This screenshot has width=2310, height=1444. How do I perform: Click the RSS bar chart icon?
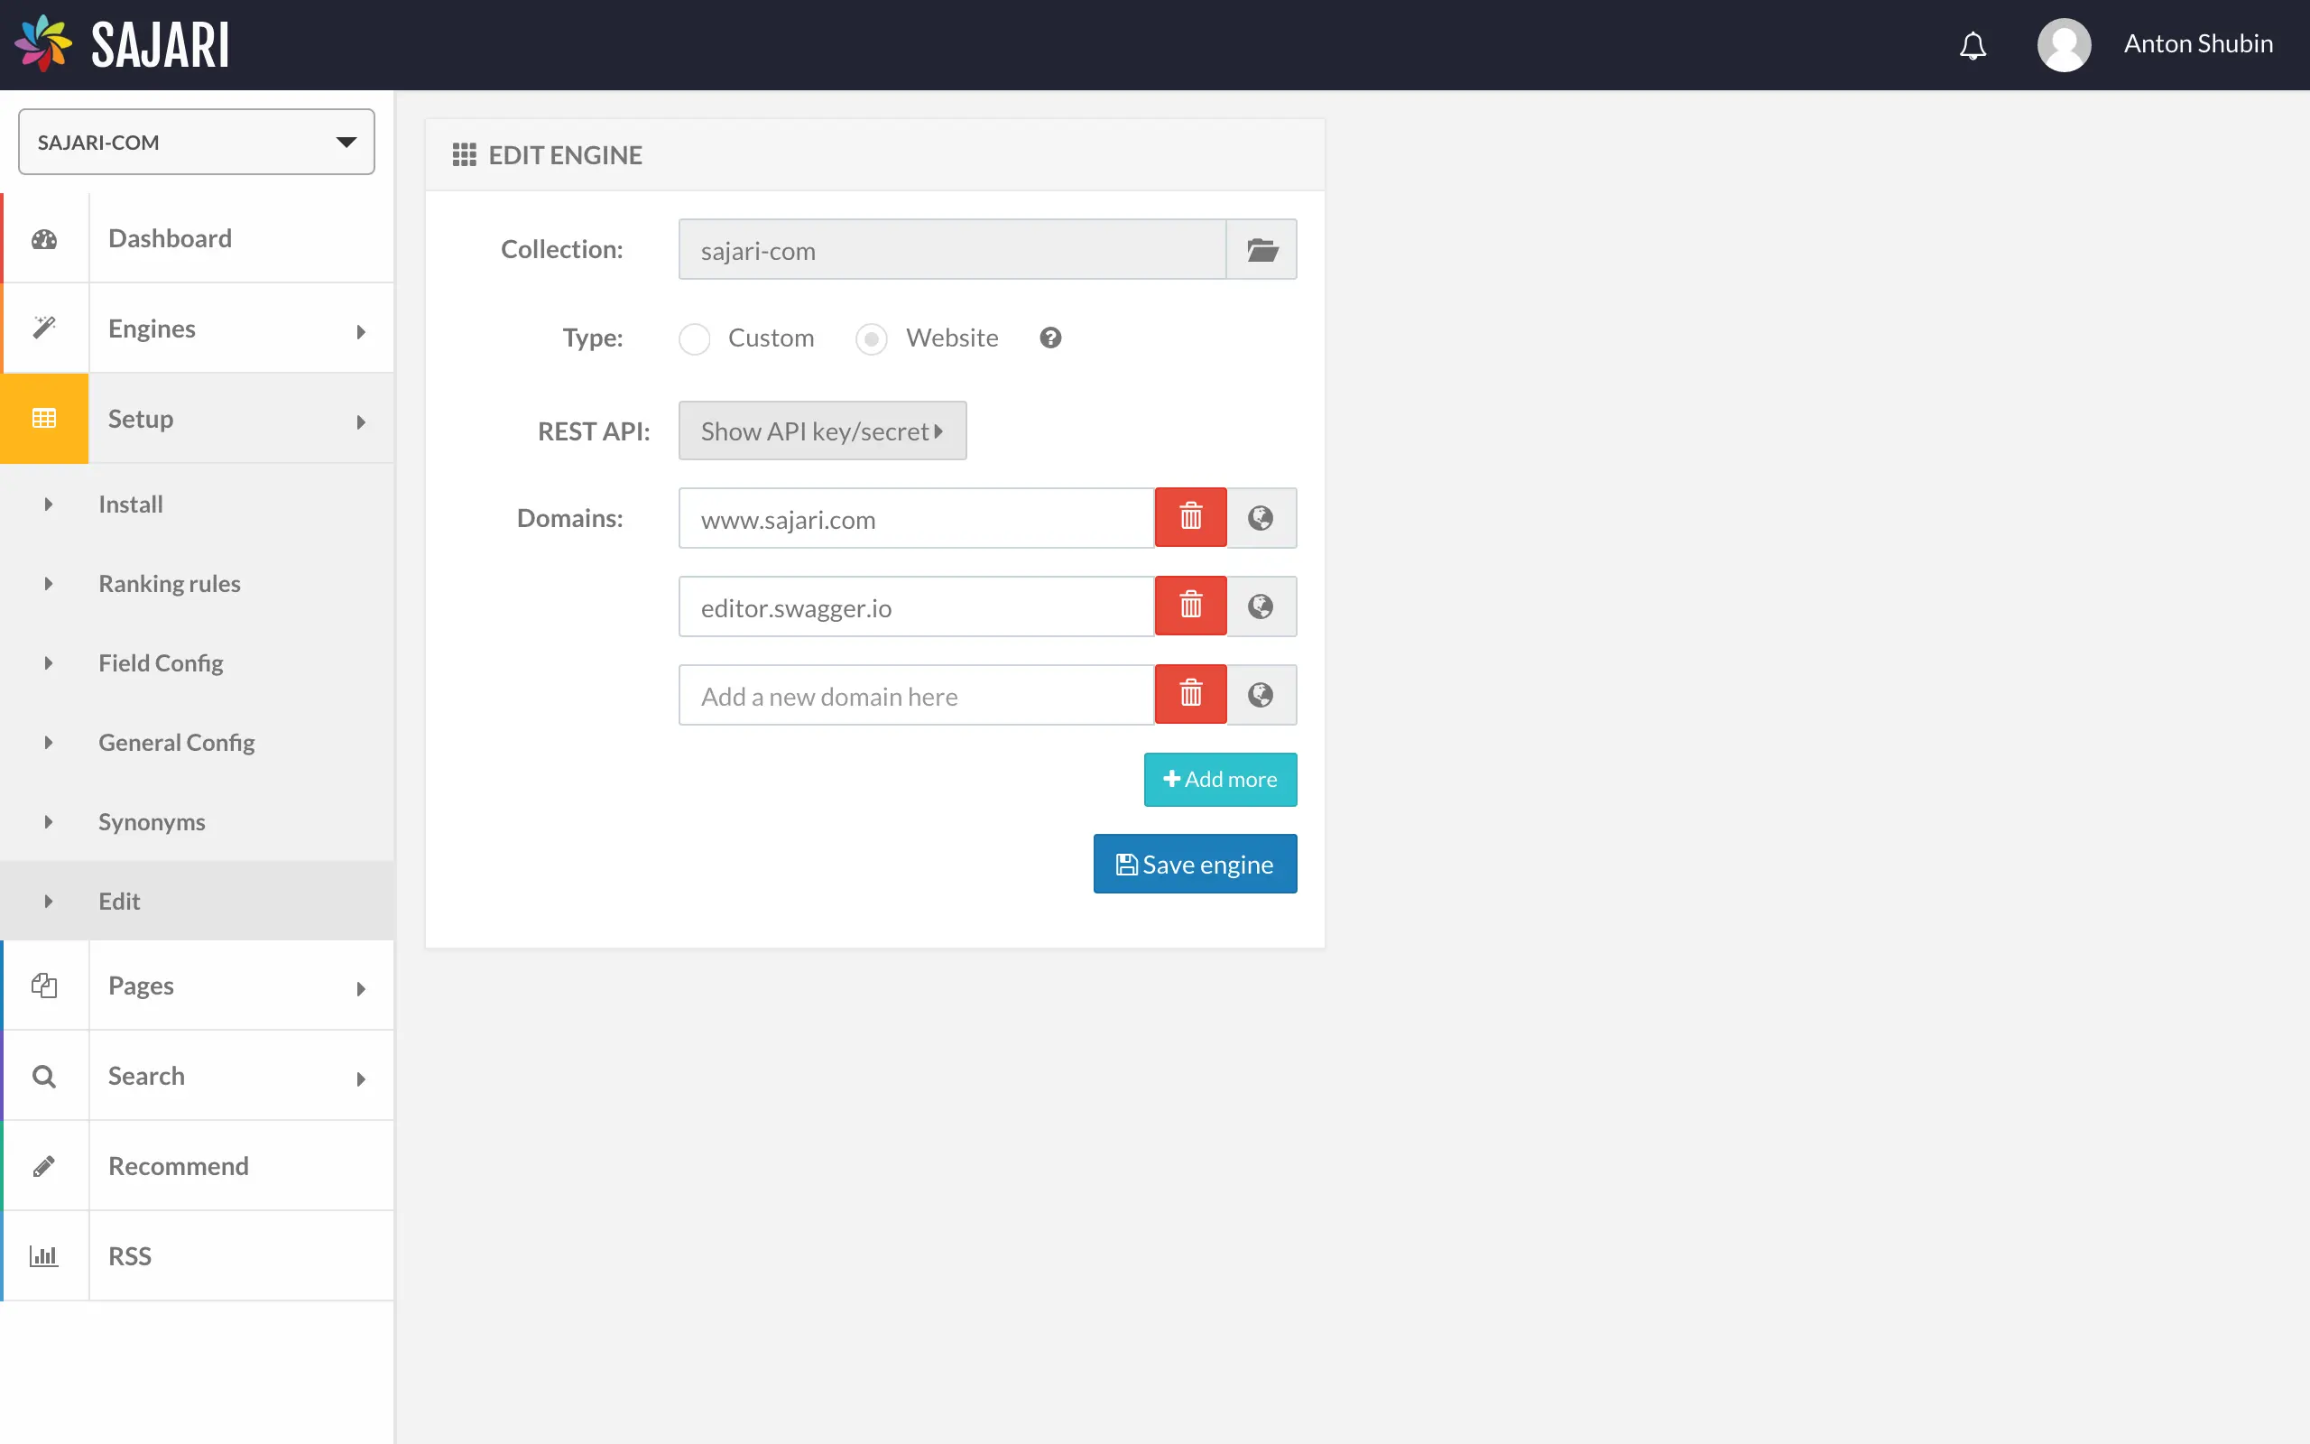(x=44, y=1256)
